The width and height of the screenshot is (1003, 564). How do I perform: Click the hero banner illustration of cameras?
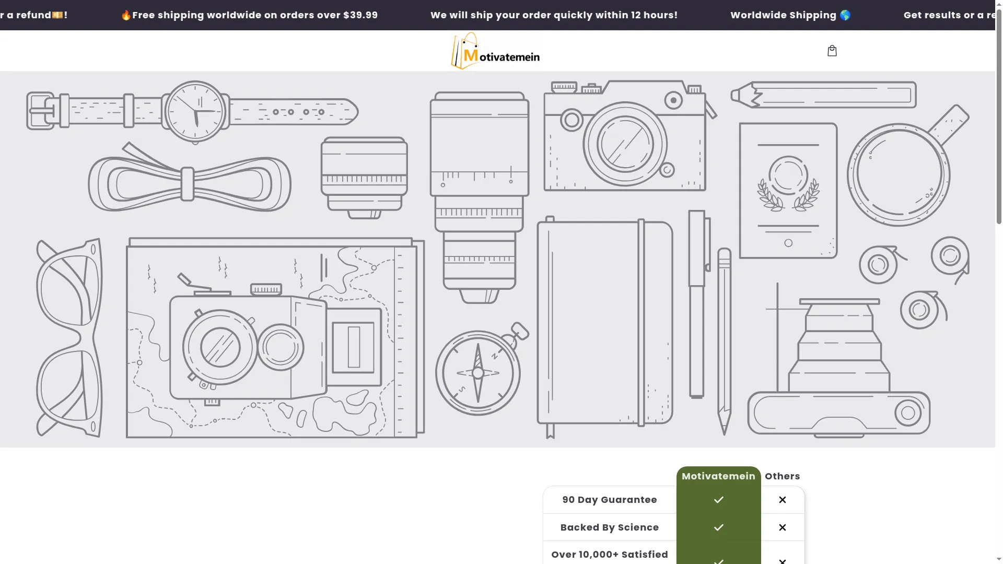point(497,259)
